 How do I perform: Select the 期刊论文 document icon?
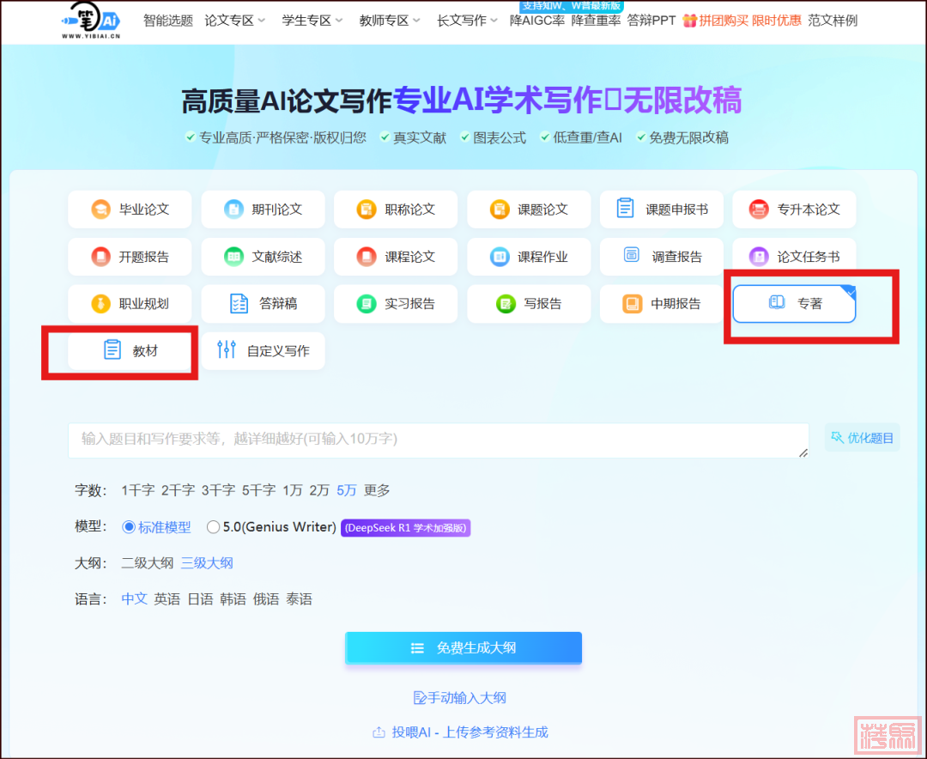point(233,209)
